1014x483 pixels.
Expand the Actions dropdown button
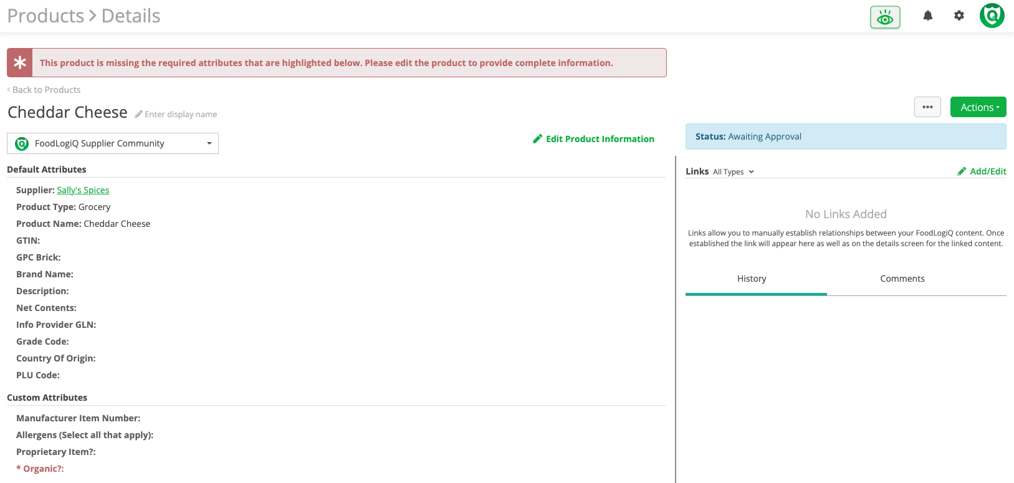[x=978, y=107]
